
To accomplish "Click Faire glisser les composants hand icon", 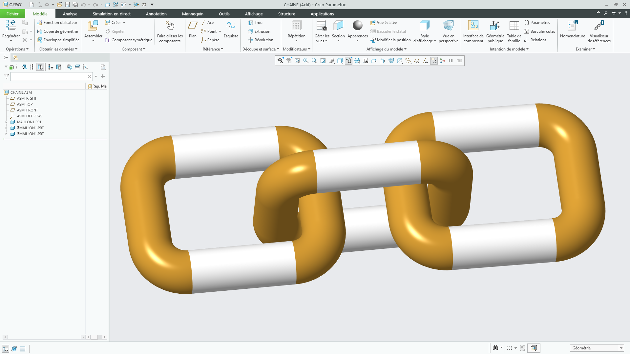I will (170, 26).
